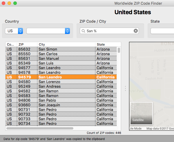
Task: Click the 'San %' search input field
Action: point(109,31)
